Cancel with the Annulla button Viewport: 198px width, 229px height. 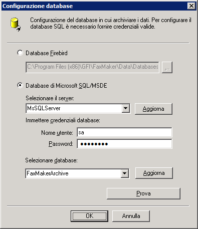[x=131, y=216]
